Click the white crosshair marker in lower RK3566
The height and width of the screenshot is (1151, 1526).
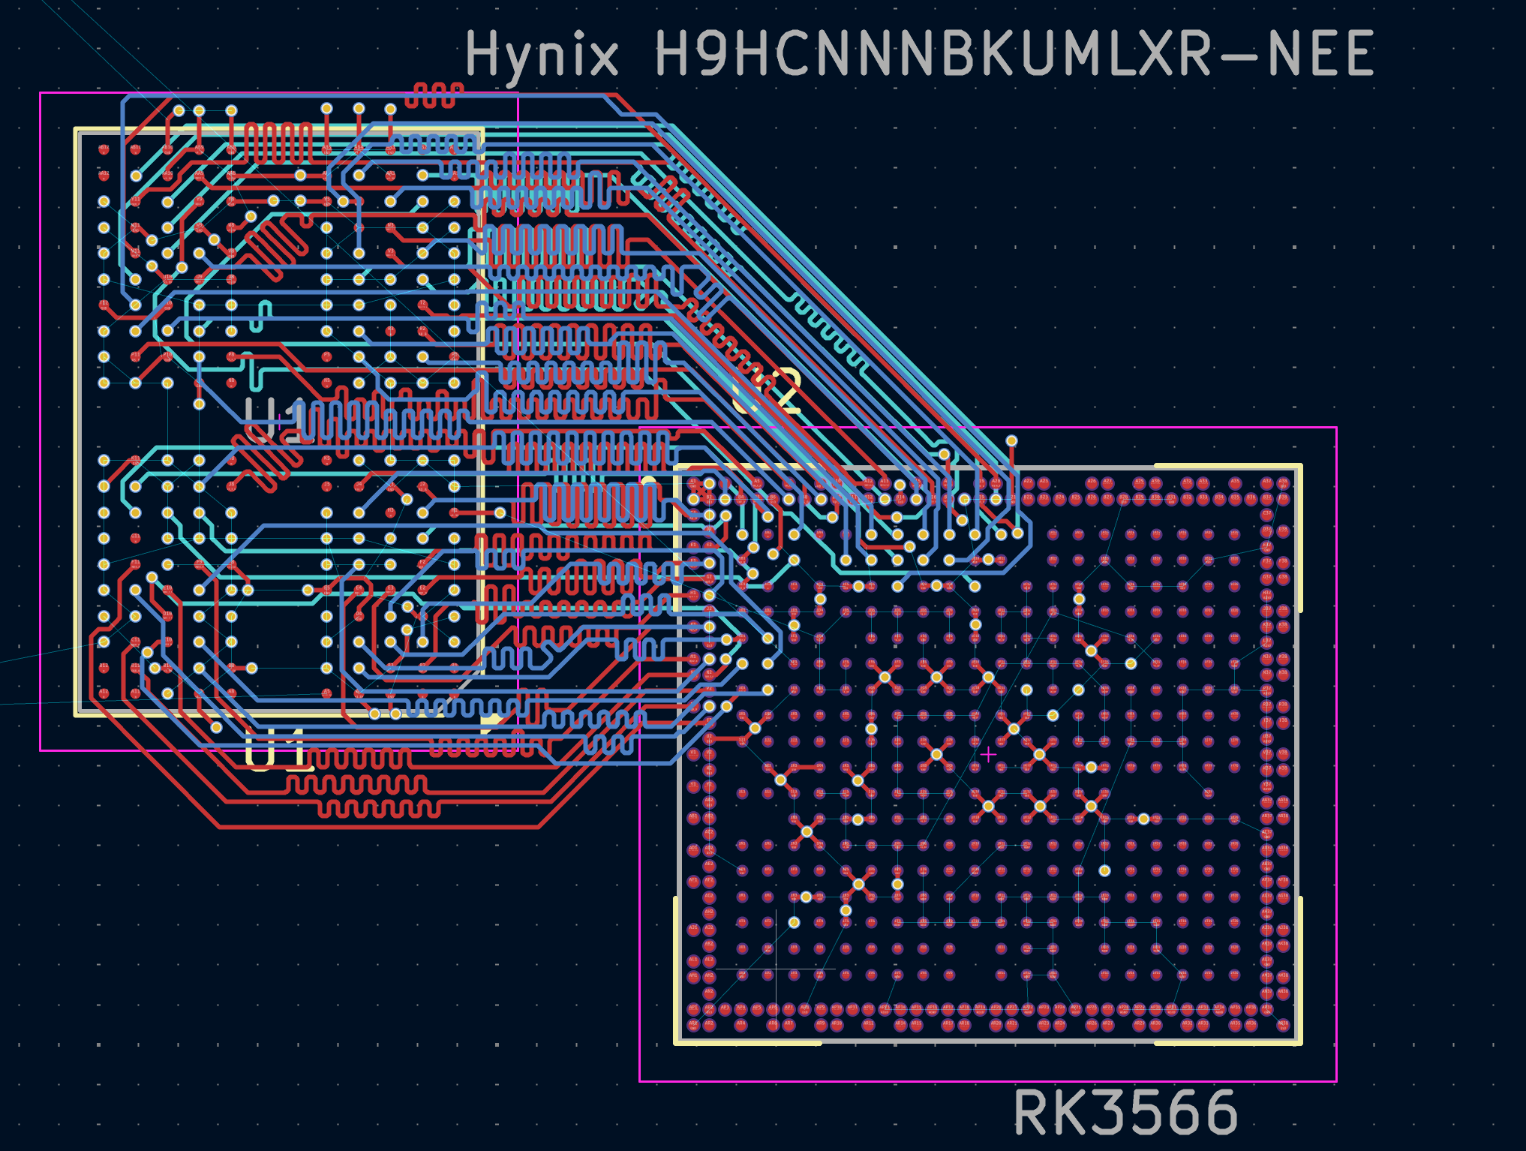click(x=776, y=969)
